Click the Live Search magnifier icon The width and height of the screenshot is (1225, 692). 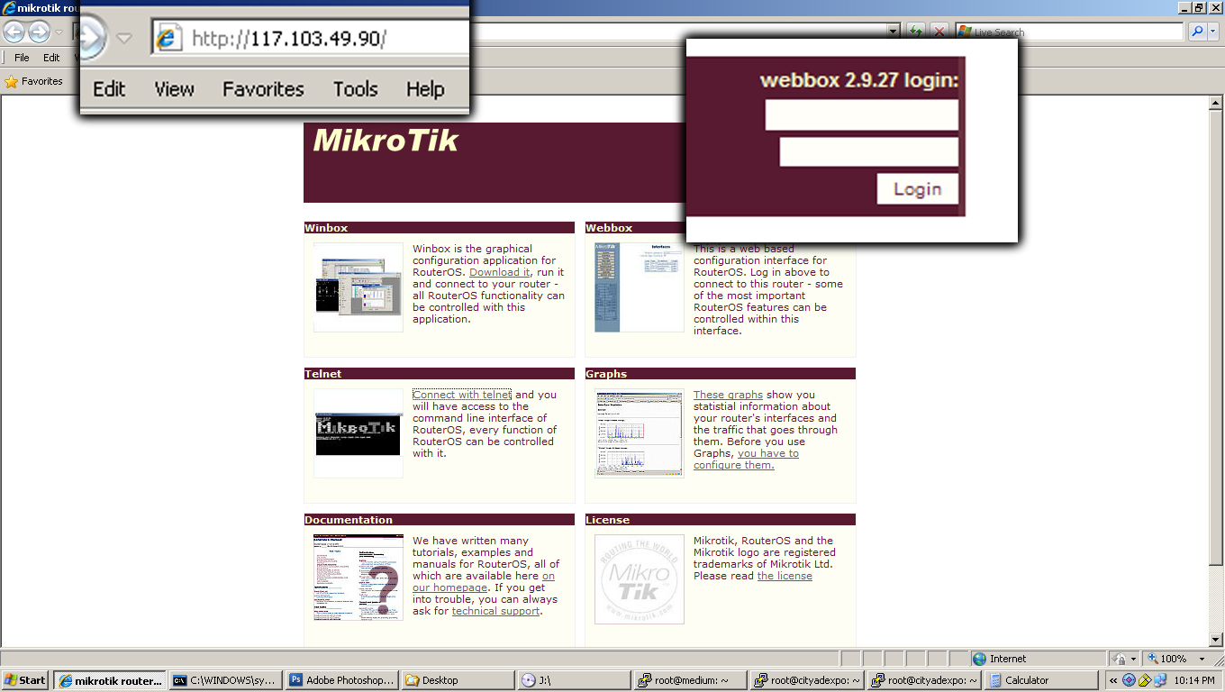(x=1197, y=32)
